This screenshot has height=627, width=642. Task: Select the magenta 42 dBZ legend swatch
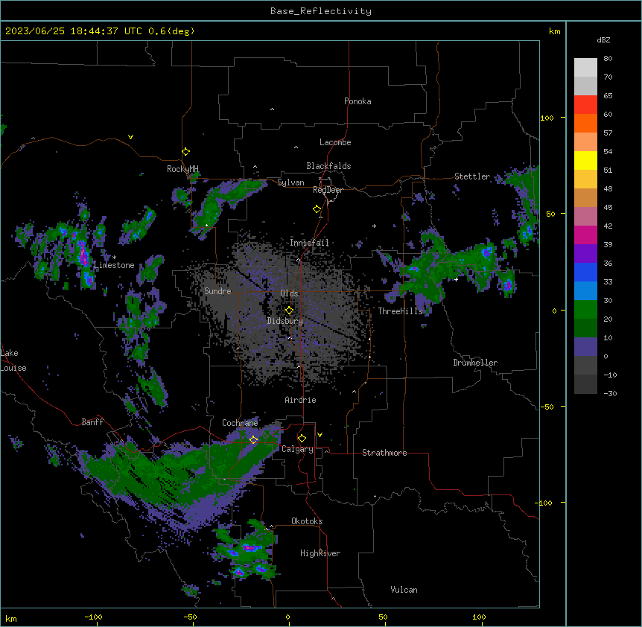[585, 235]
